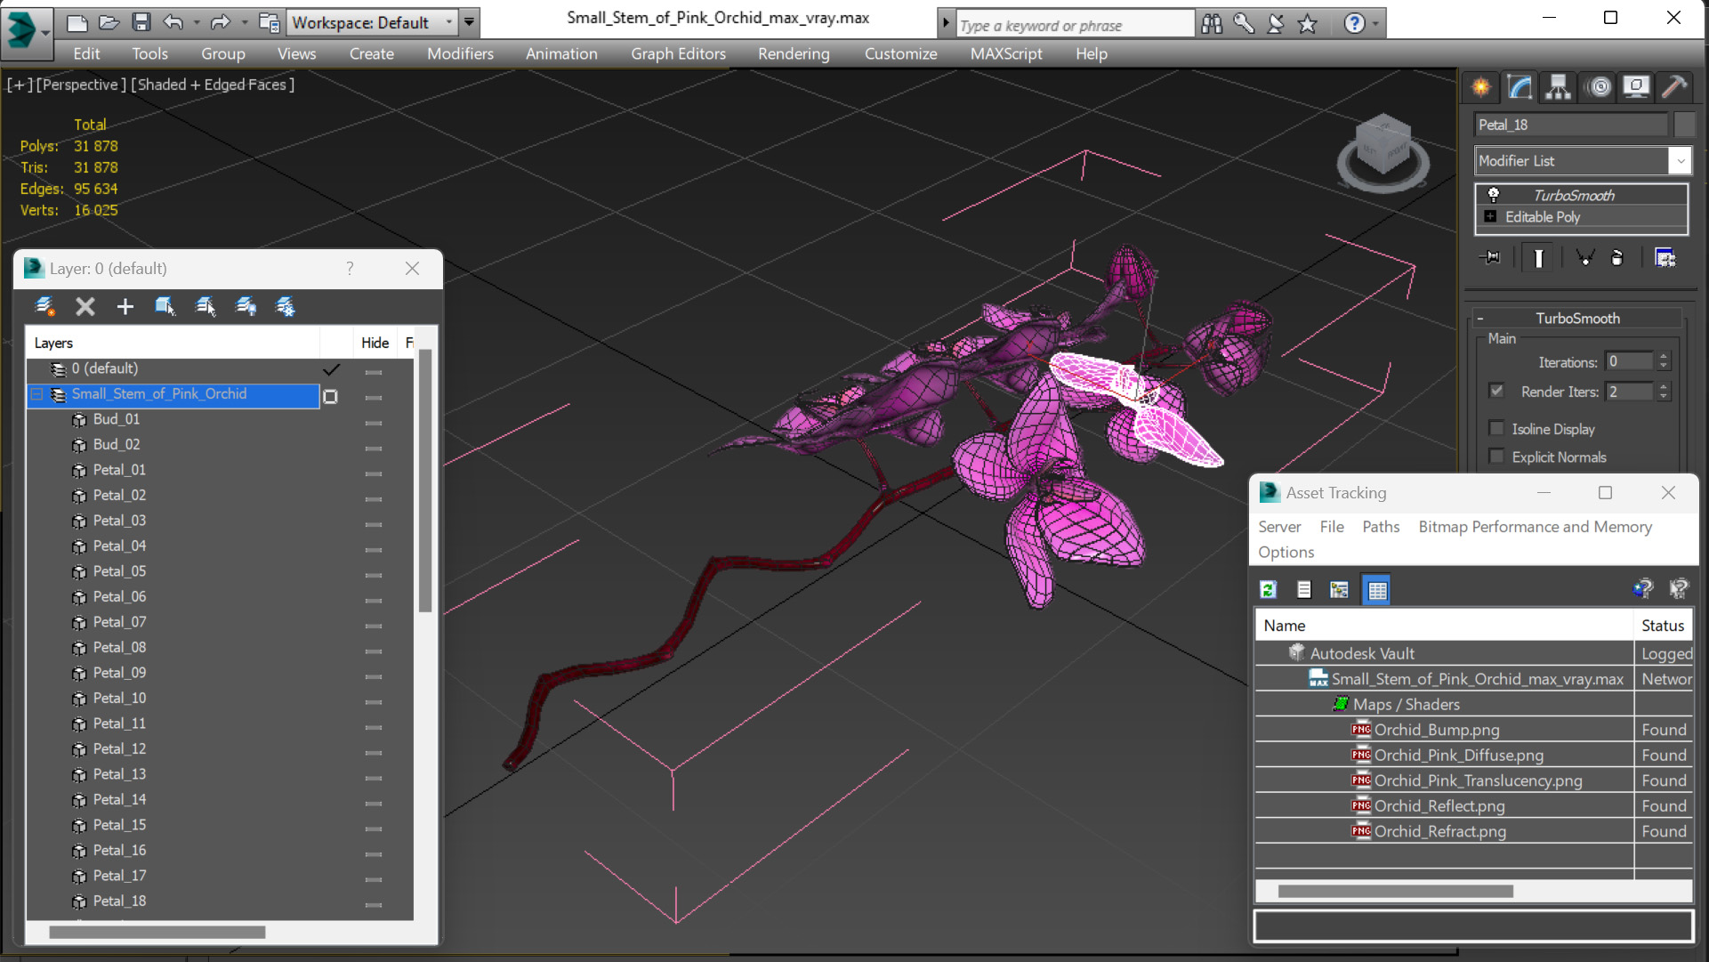Open the Graph Editors menu
Viewport: 1709px width, 962px height.
679,53
